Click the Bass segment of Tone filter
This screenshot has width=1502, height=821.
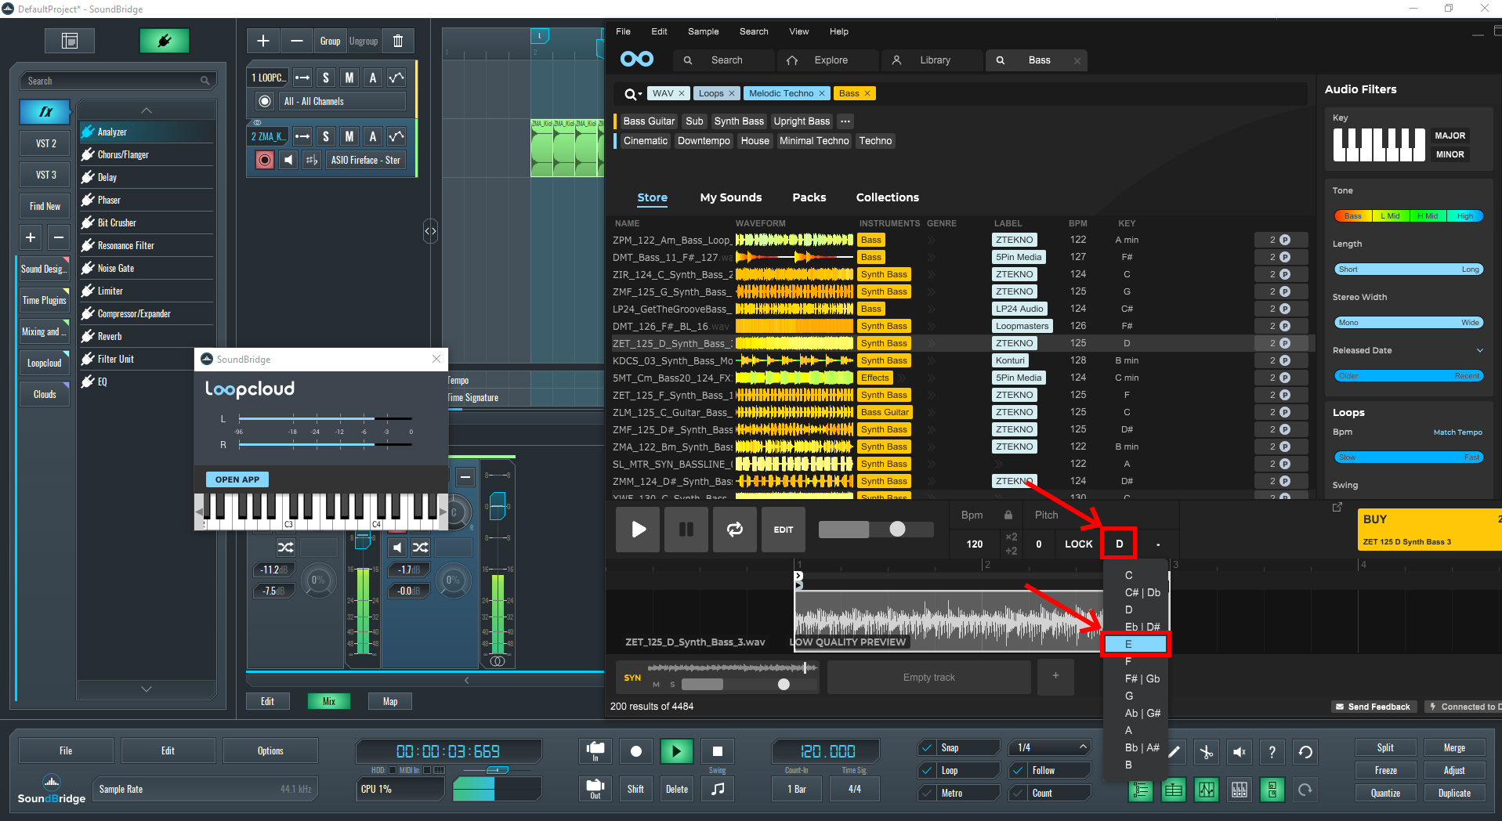coord(1352,216)
